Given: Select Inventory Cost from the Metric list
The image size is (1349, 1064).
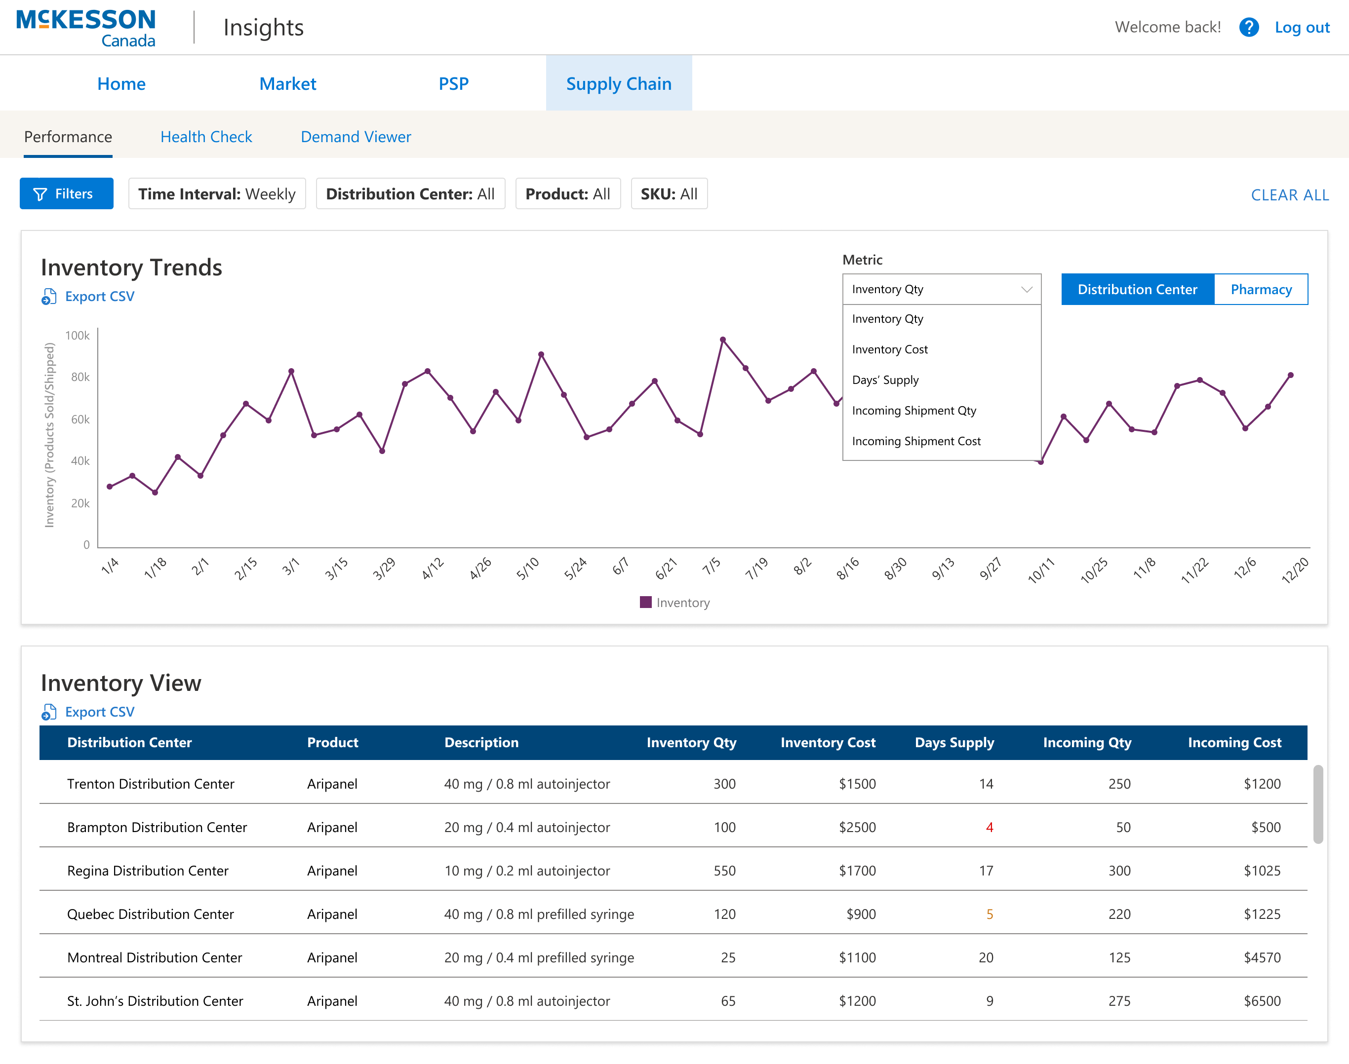Looking at the screenshot, I should [890, 349].
